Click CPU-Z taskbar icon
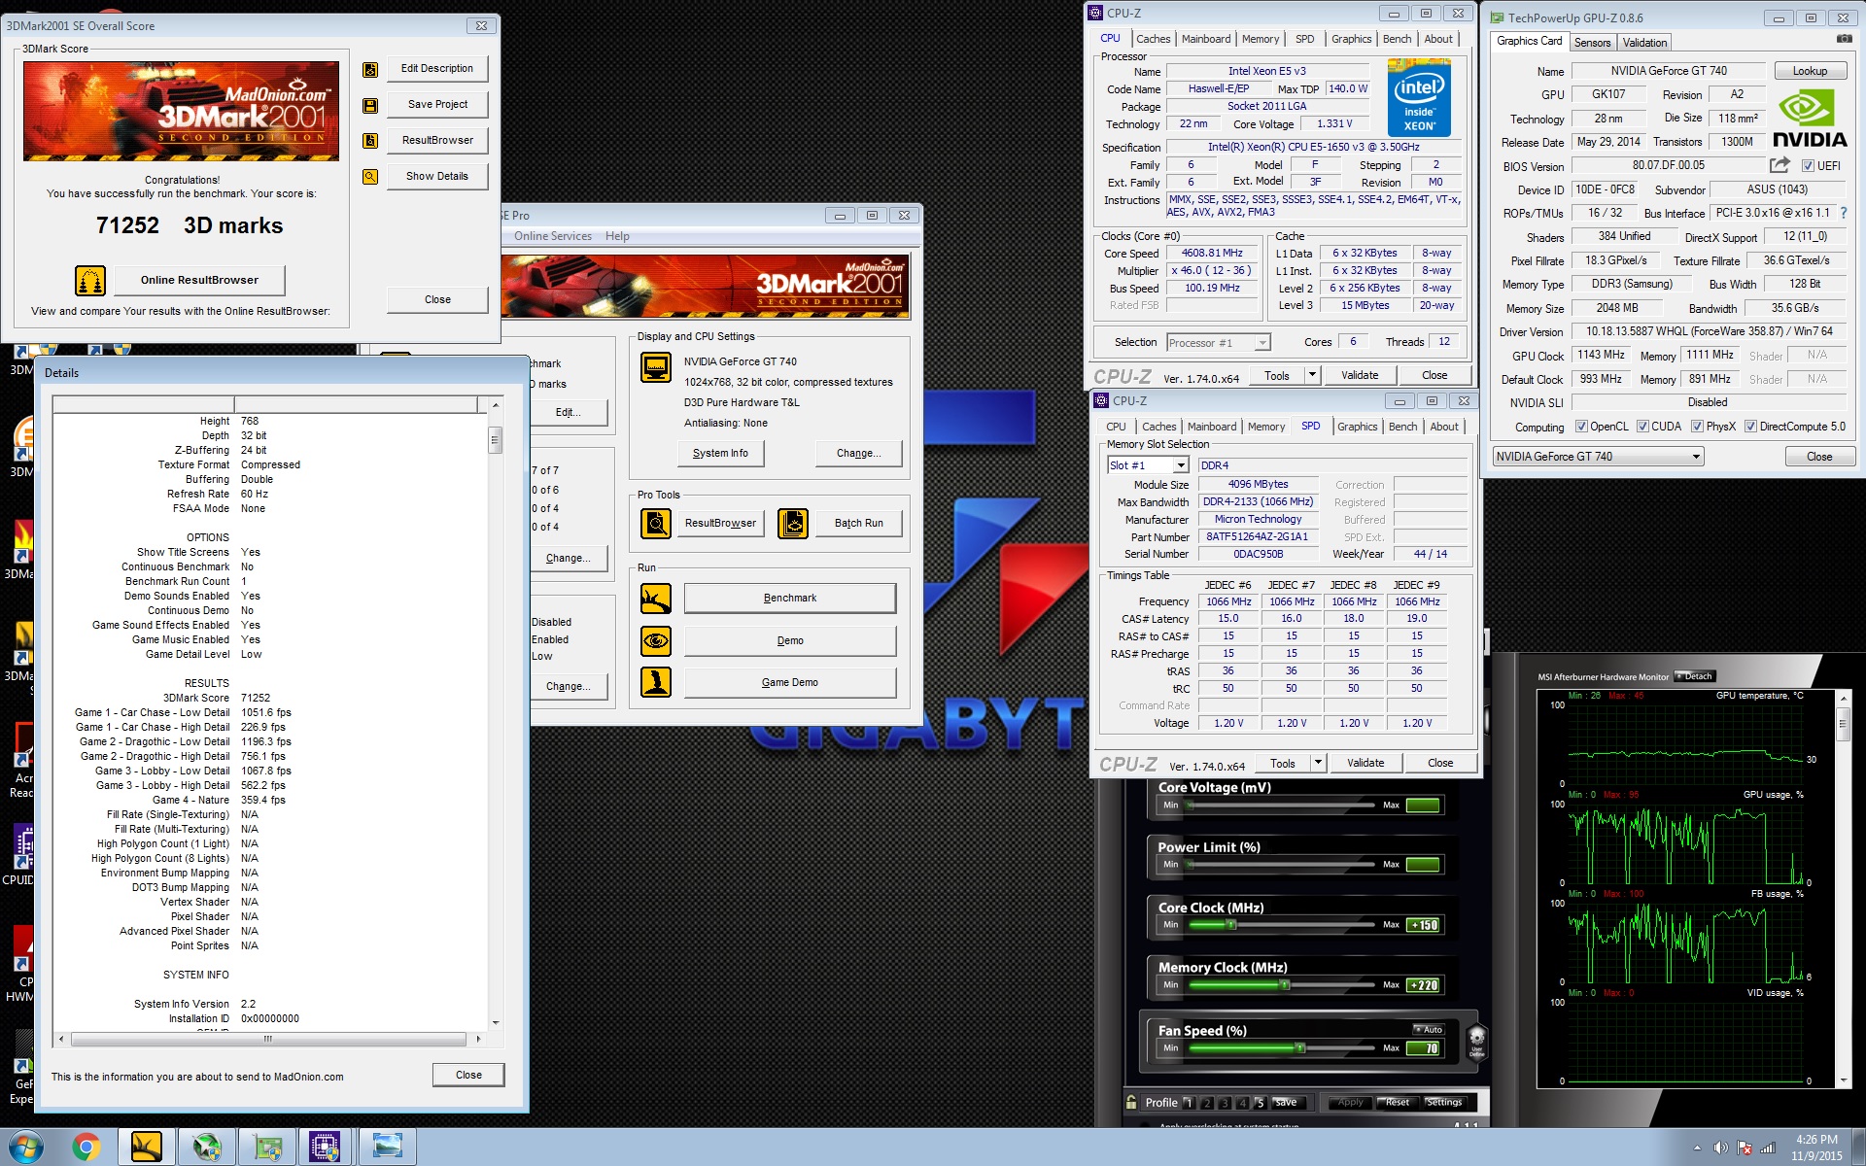The width and height of the screenshot is (1866, 1166). click(x=325, y=1148)
